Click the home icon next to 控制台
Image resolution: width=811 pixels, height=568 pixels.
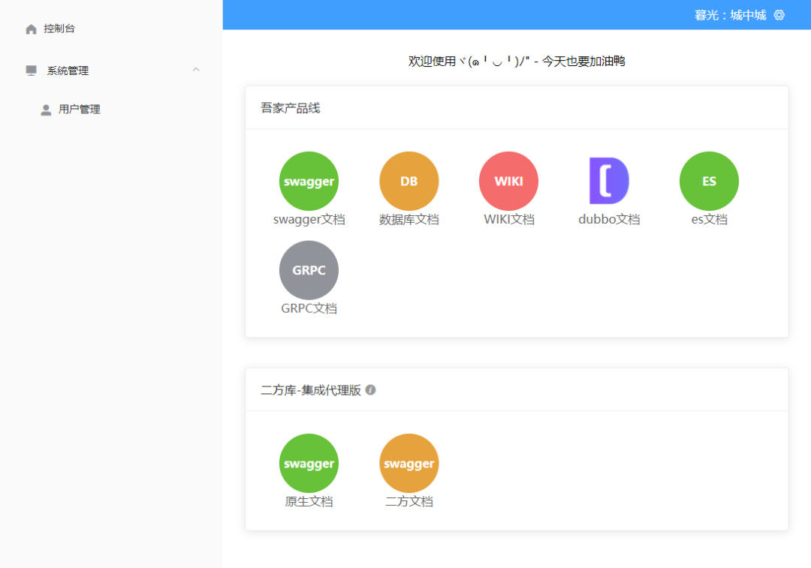point(31,29)
